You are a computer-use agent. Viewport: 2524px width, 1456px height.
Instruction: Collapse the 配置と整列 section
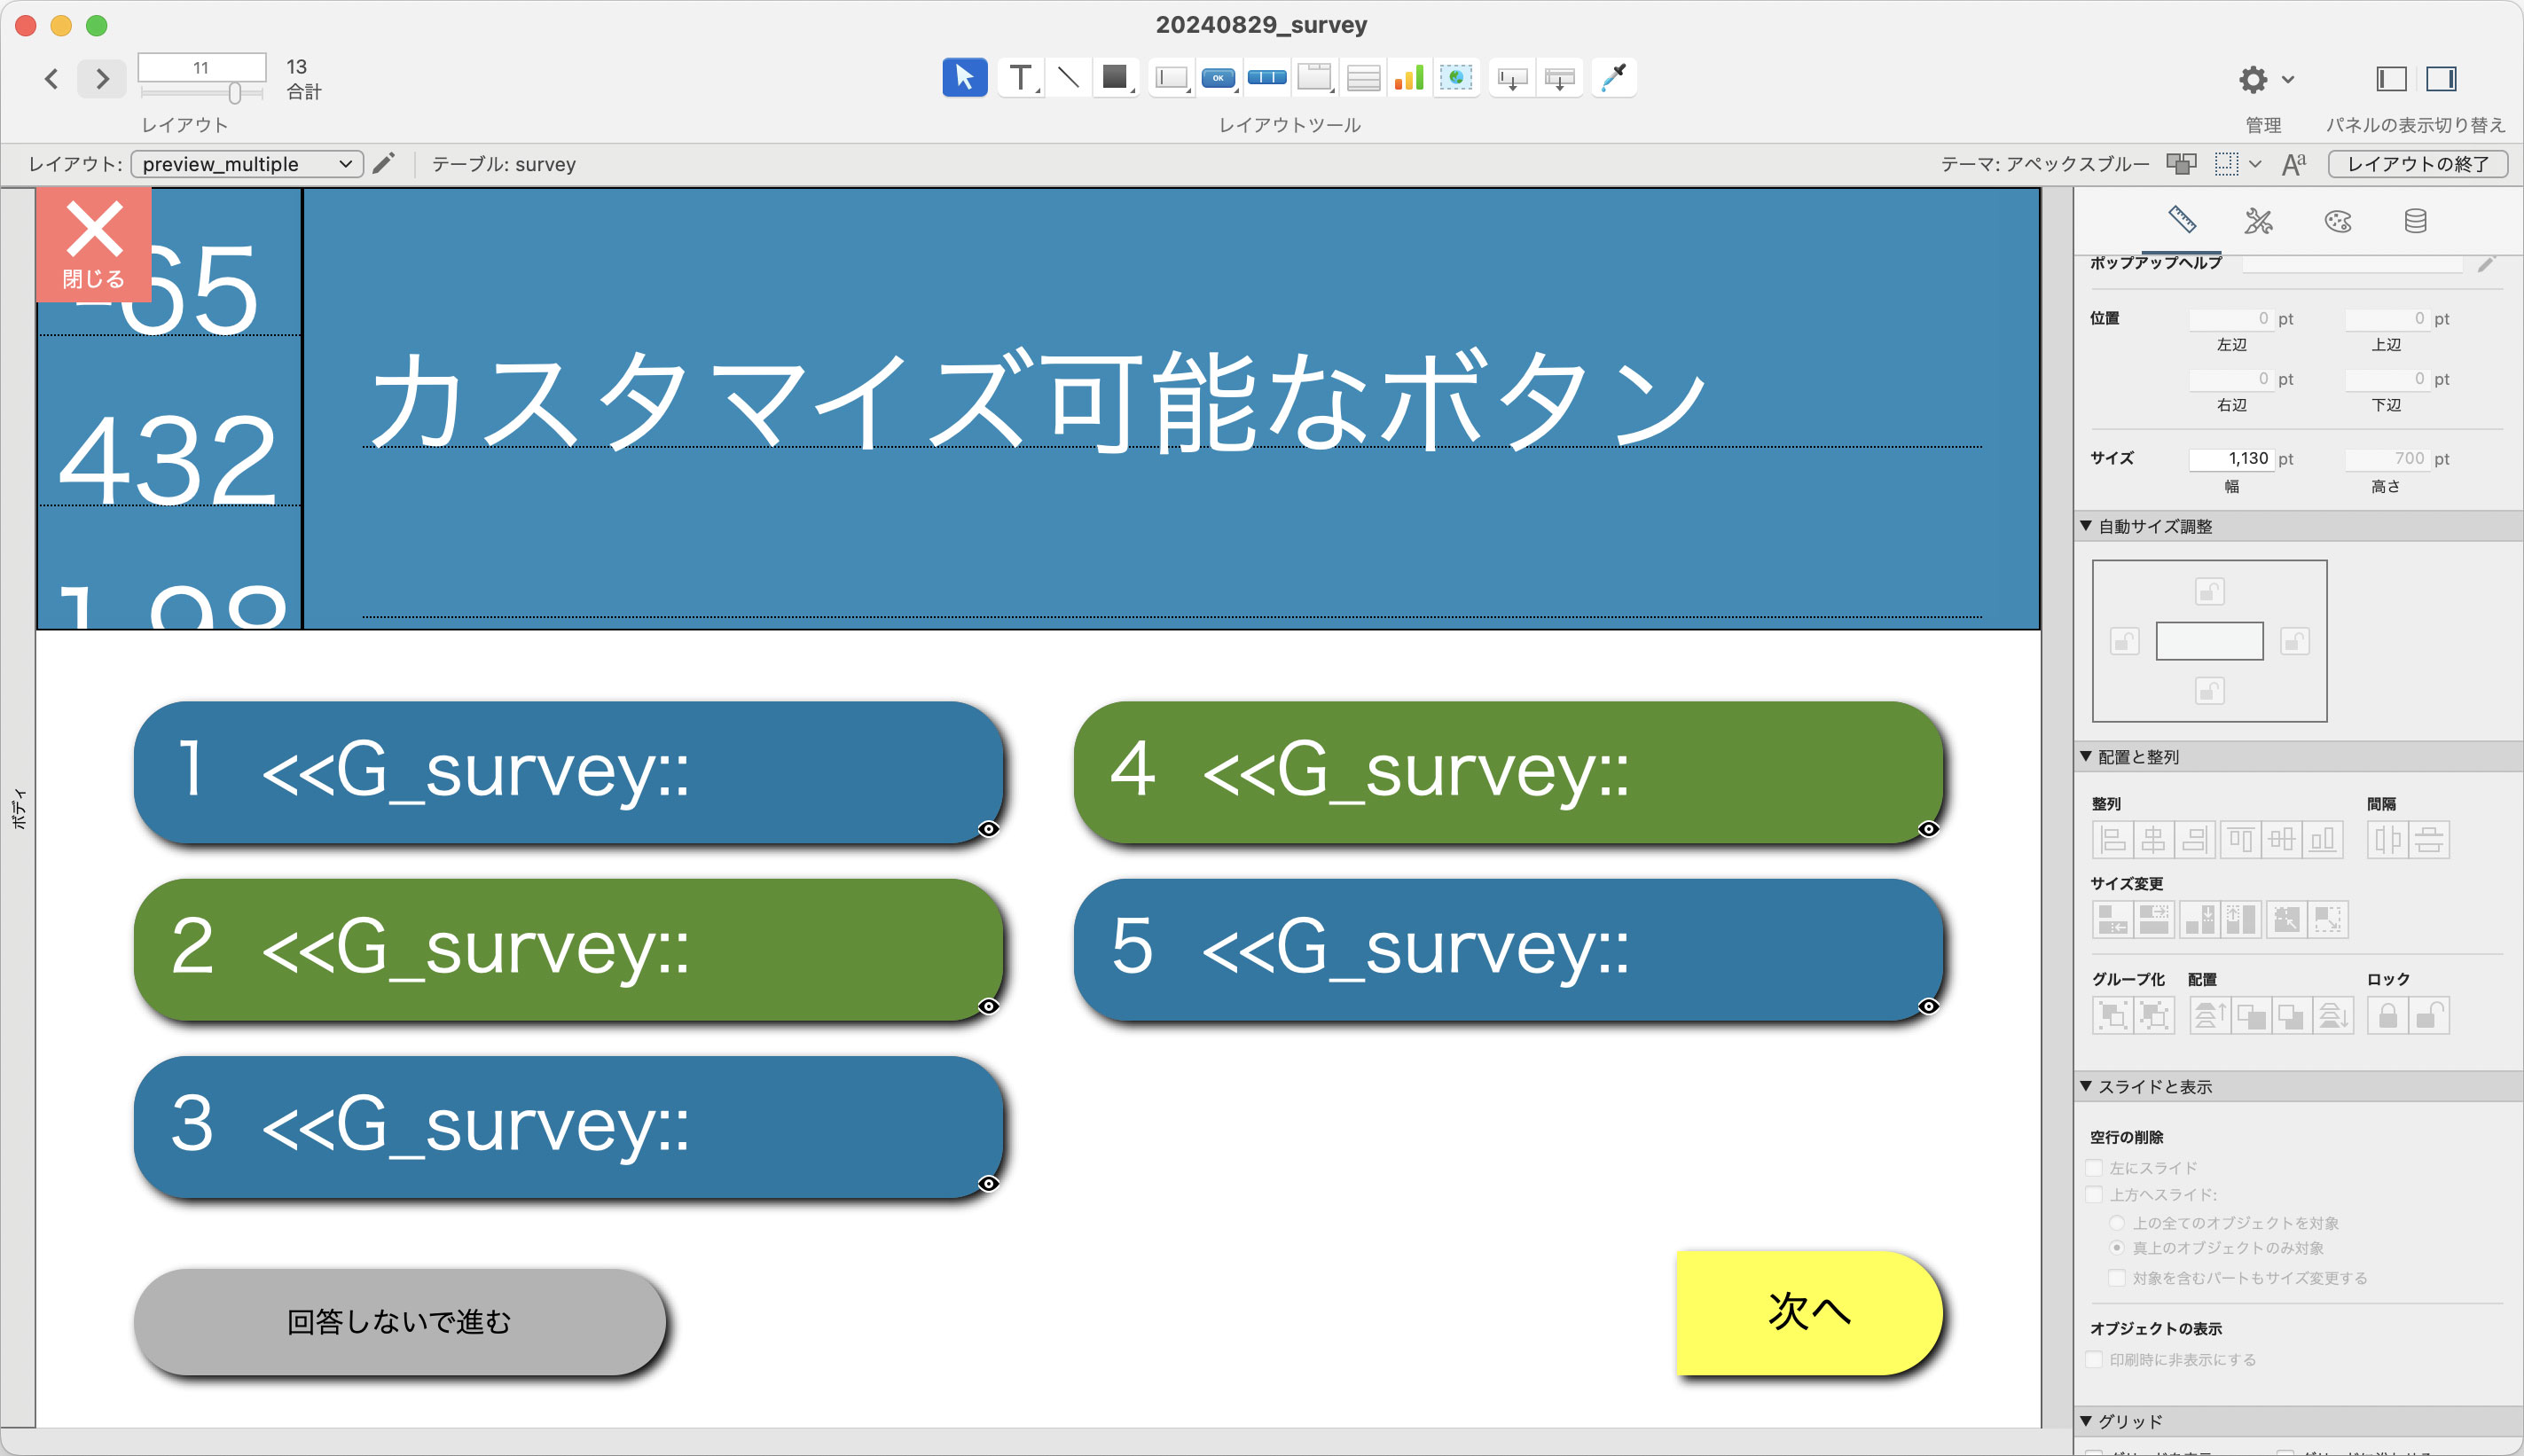pyautogui.click(x=2087, y=757)
